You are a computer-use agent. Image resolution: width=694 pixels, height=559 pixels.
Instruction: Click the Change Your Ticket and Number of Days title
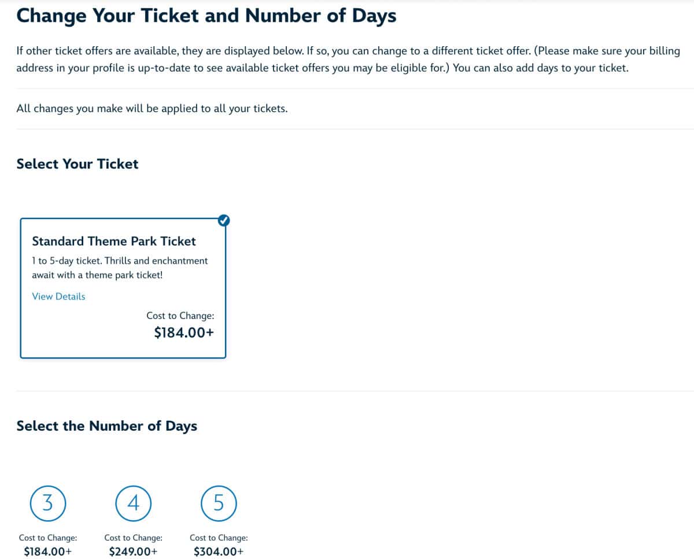(206, 16)
